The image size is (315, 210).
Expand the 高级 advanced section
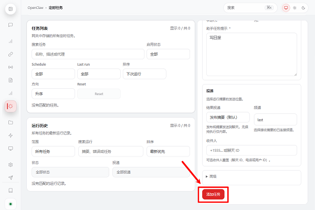coord(251,176)
